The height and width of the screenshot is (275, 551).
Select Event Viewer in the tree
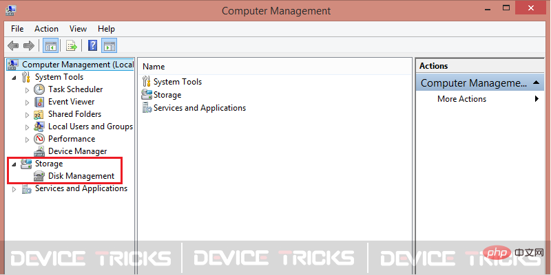tap(71, 102)
